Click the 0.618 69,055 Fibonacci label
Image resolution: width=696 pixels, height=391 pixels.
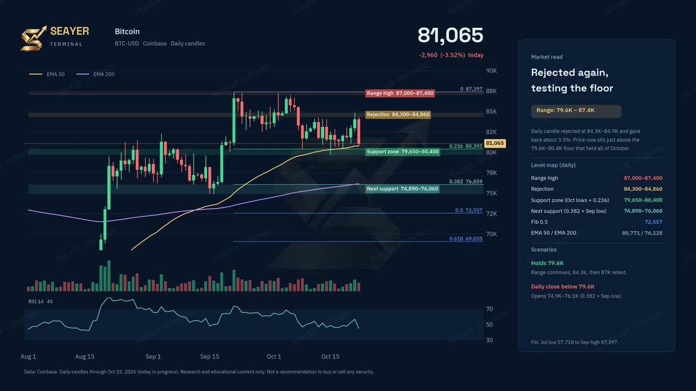pyautogui.click(x=466, y=239)
